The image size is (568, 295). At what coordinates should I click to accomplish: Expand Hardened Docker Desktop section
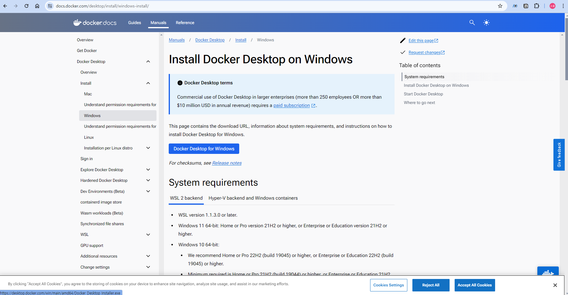pos(148,180)
